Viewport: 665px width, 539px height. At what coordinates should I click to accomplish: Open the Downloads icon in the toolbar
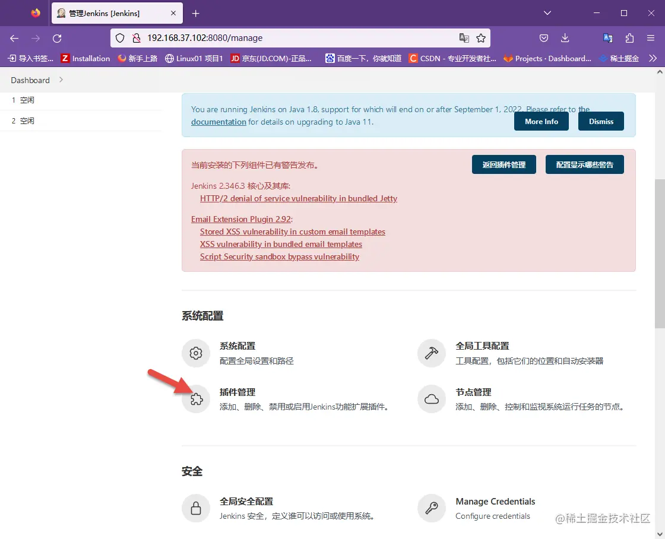click(565, 38)
